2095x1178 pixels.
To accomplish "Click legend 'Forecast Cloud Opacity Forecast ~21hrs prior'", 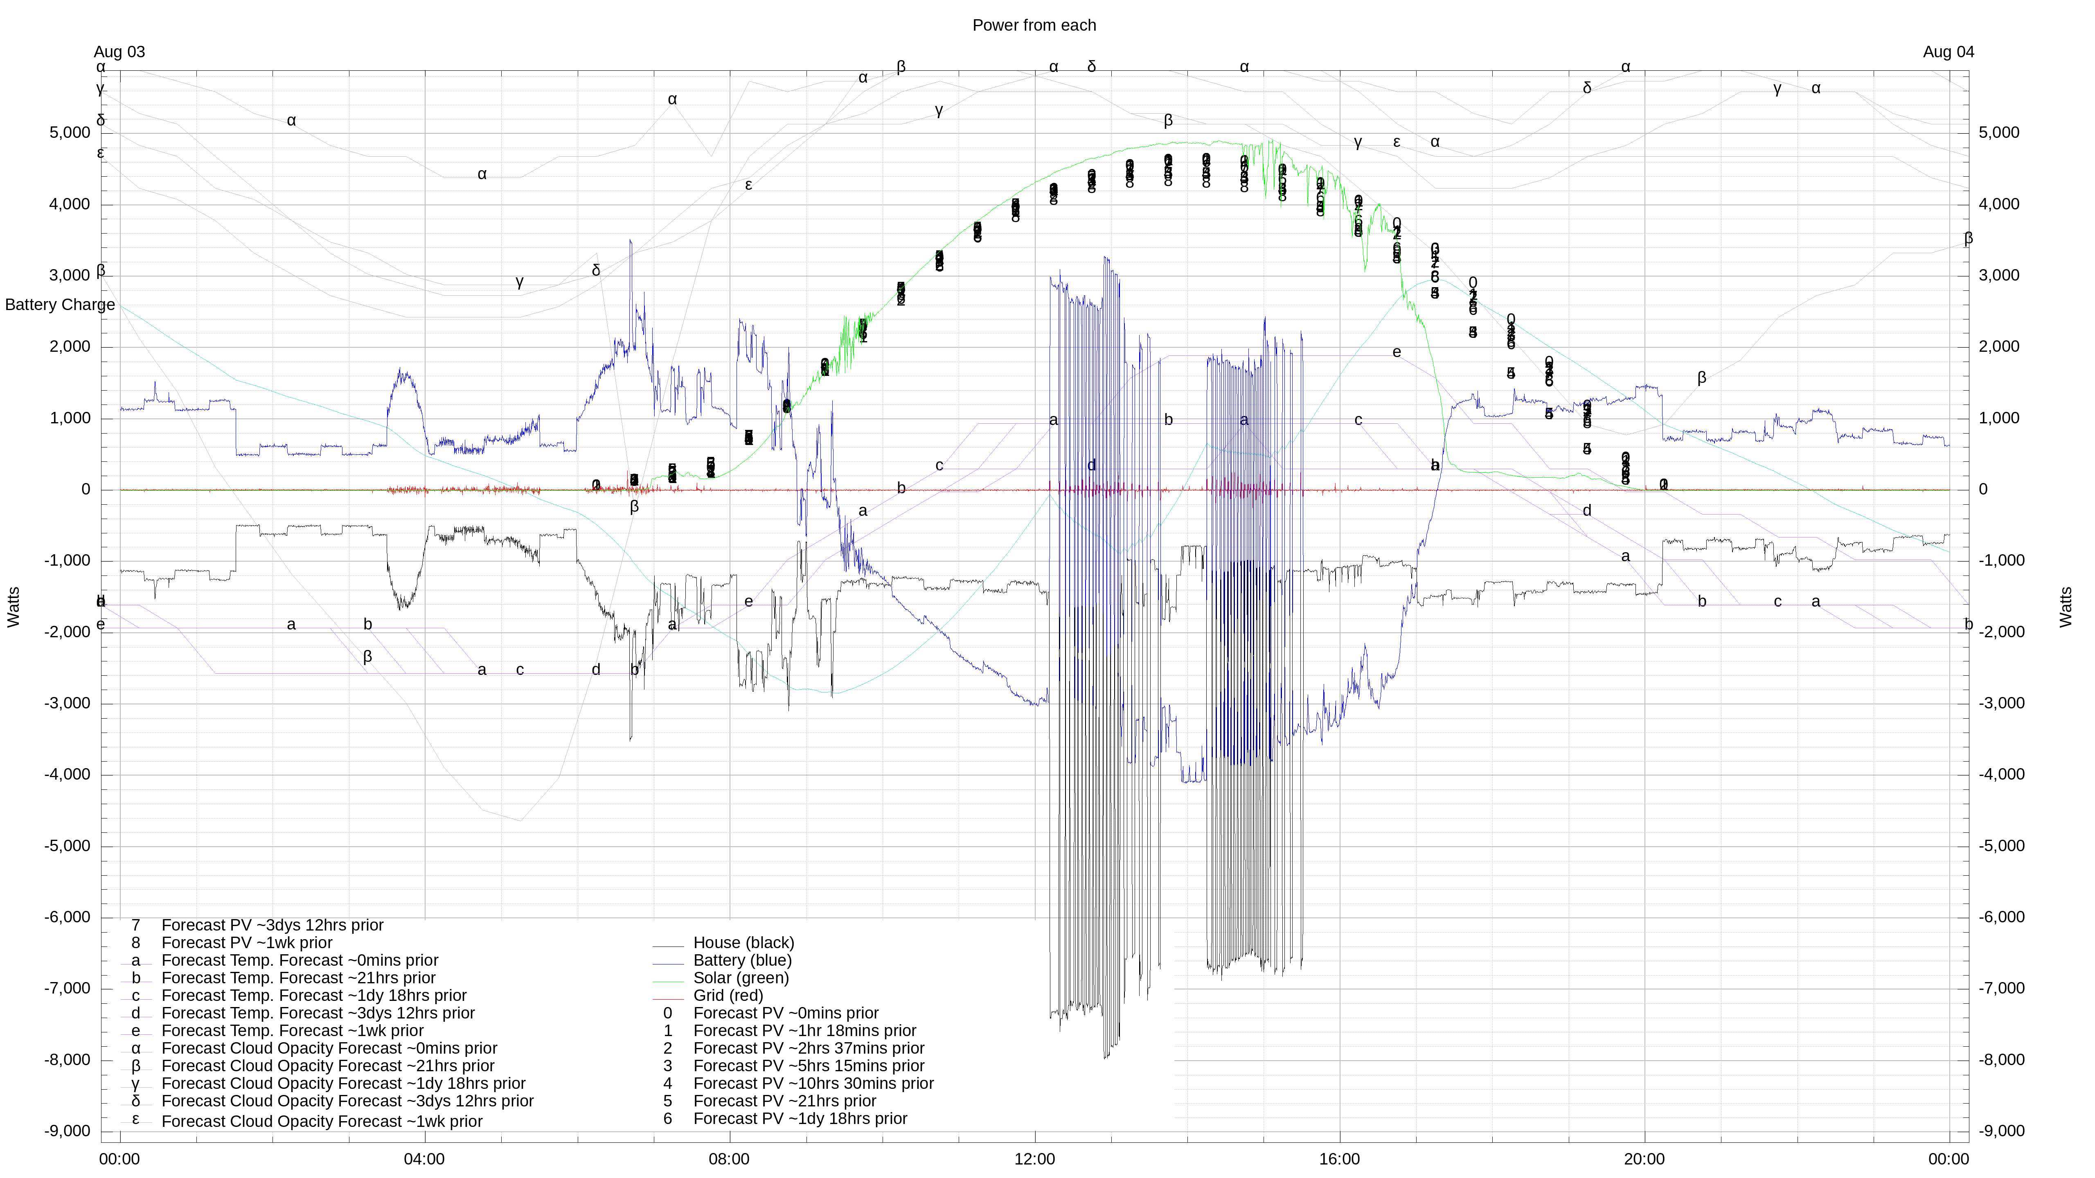I will (328, 1067).
